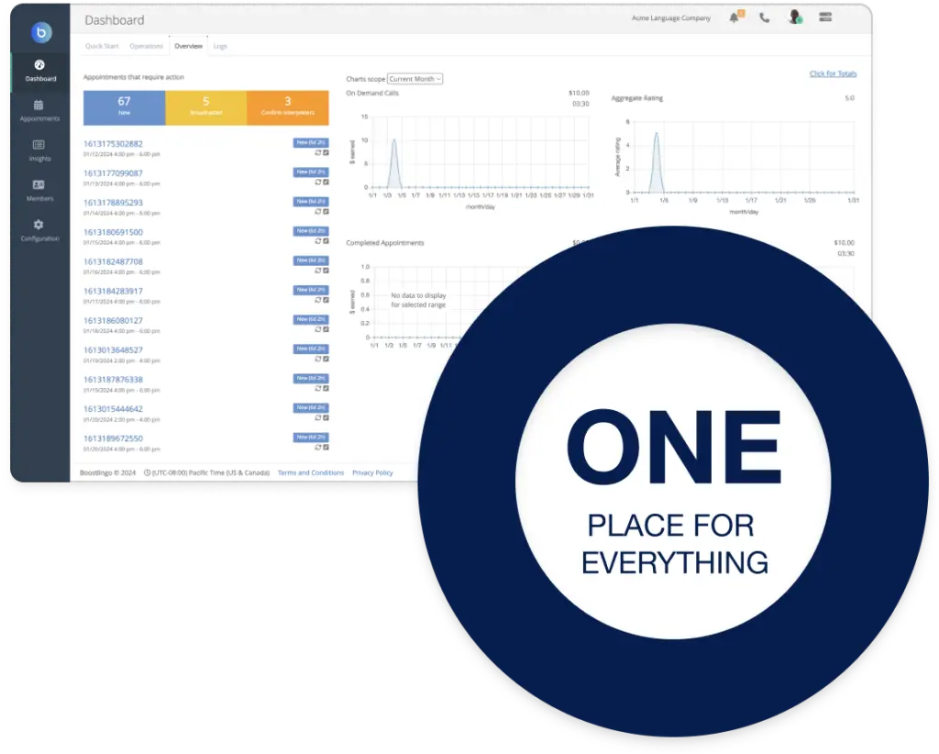This screenshot has width=939, height=754.
Task: Filter by 67 New appointments tile
Action: (124, 108)
